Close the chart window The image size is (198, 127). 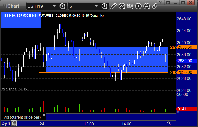191,2
